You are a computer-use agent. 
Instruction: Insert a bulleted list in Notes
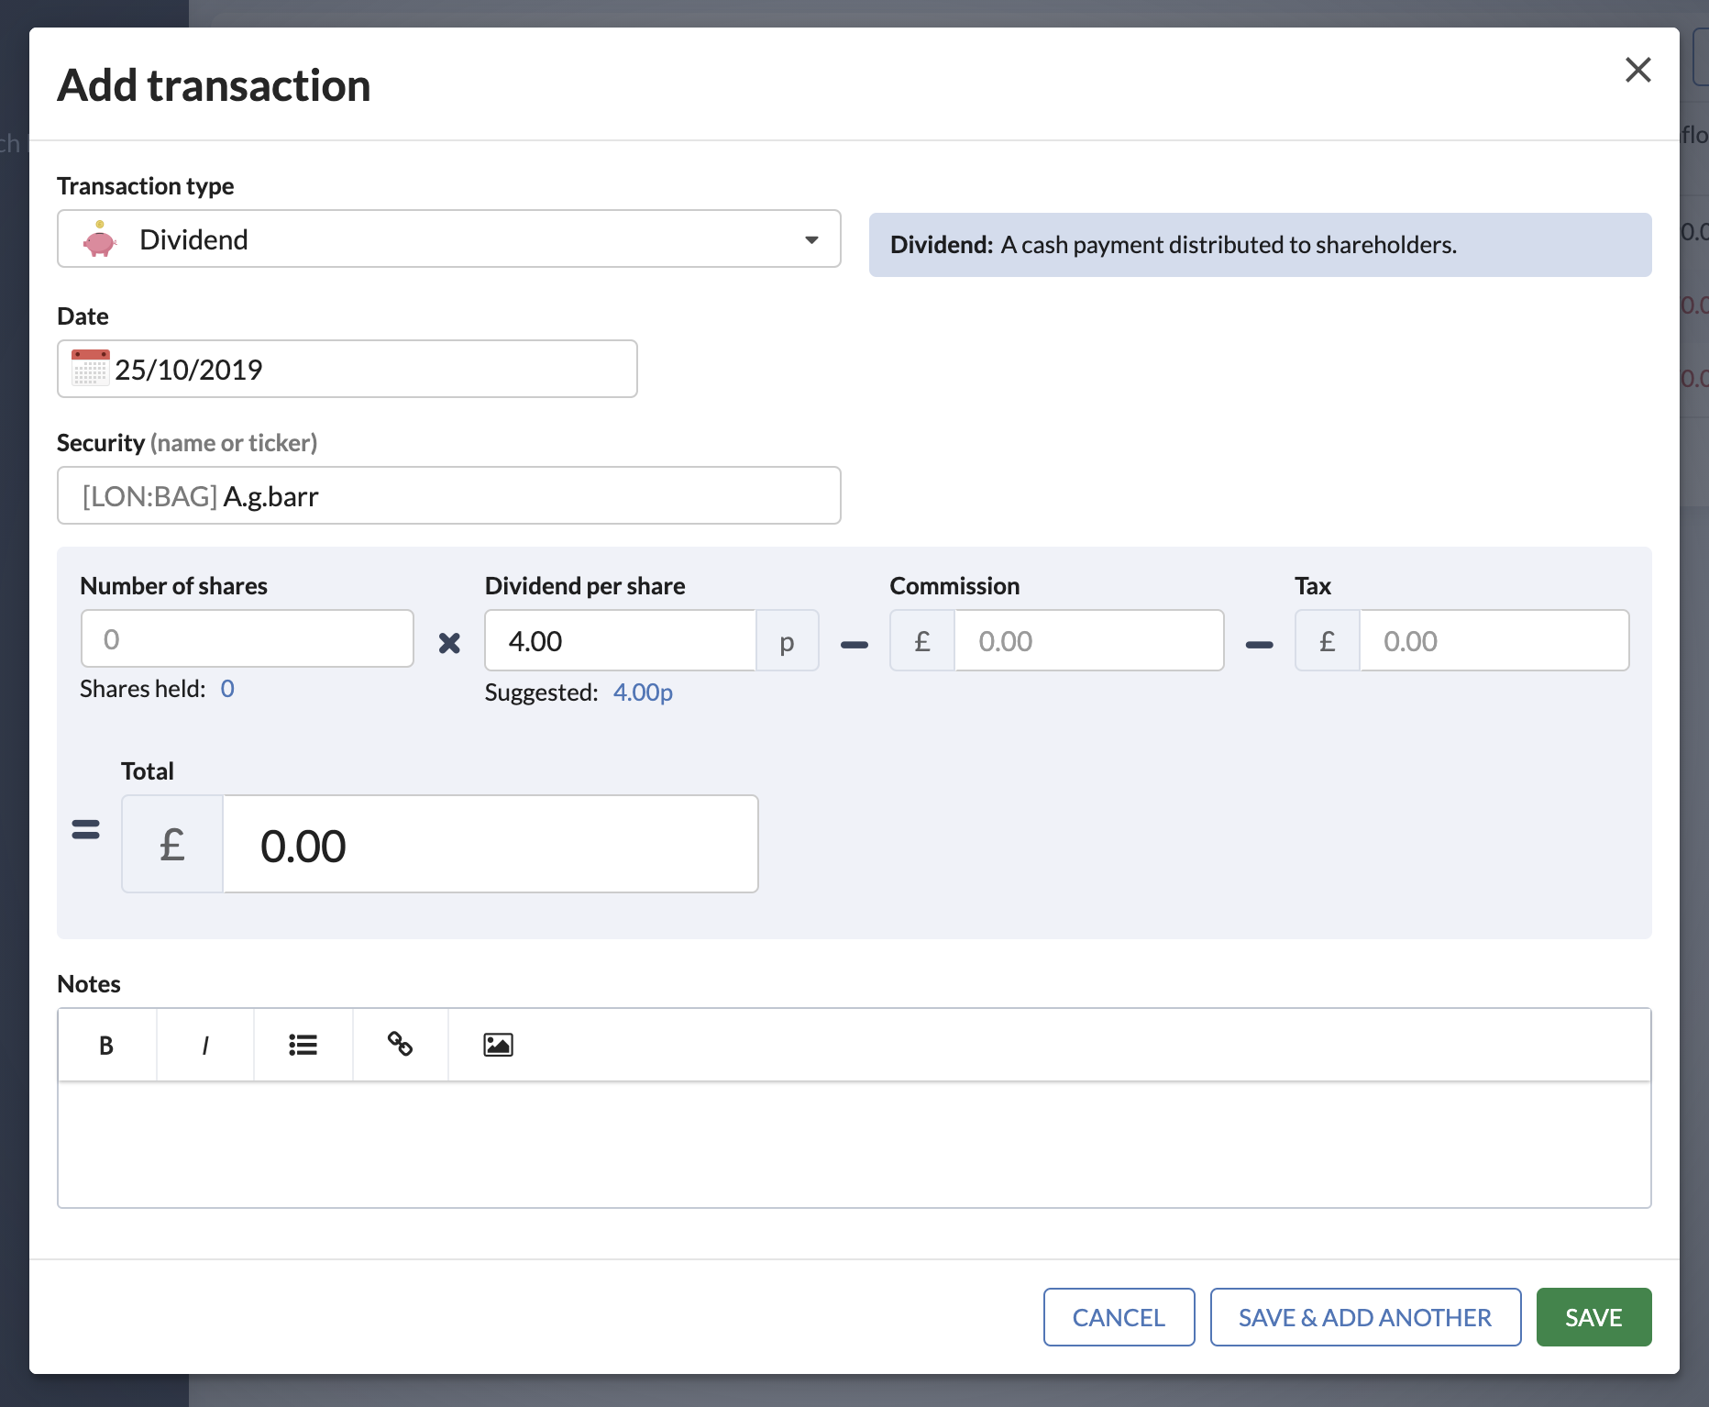tap(303, 1045)
